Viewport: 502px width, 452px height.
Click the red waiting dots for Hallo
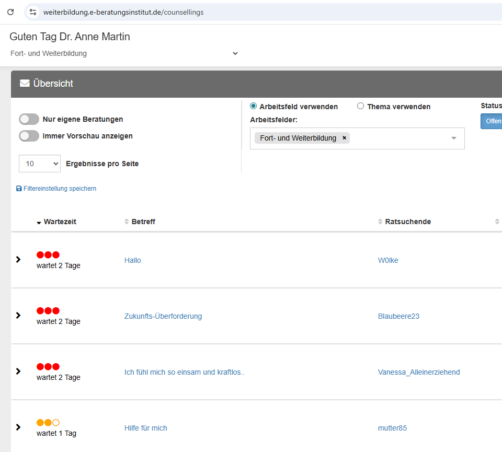click(x=48, y=255)
